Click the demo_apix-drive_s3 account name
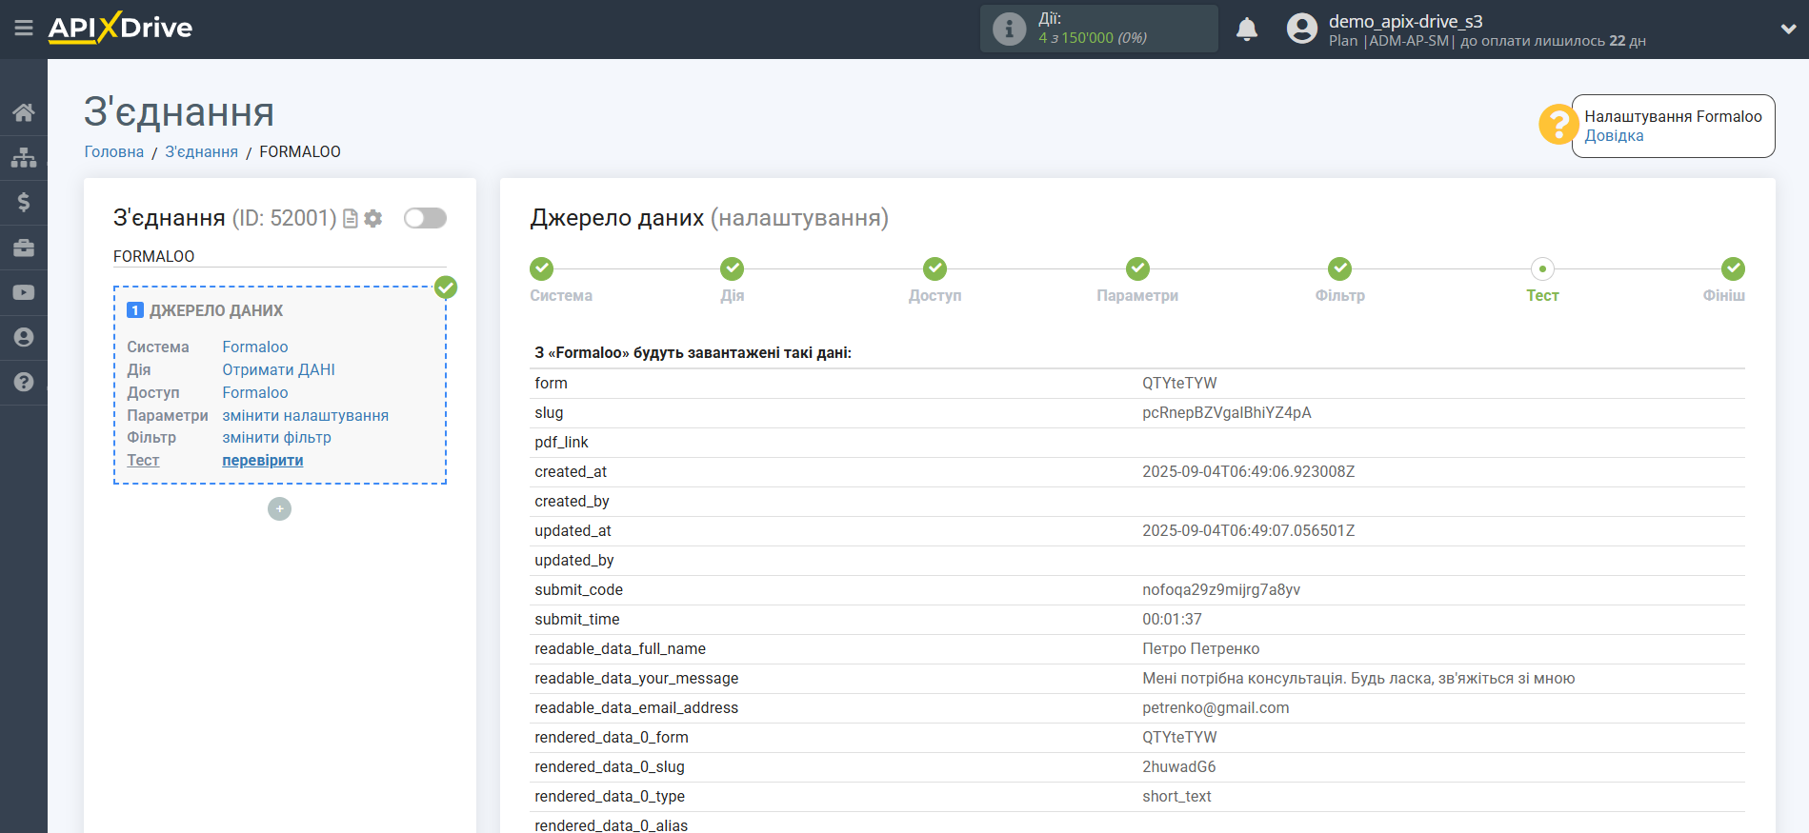The image size is (1809, 833). pos(1405,21)
